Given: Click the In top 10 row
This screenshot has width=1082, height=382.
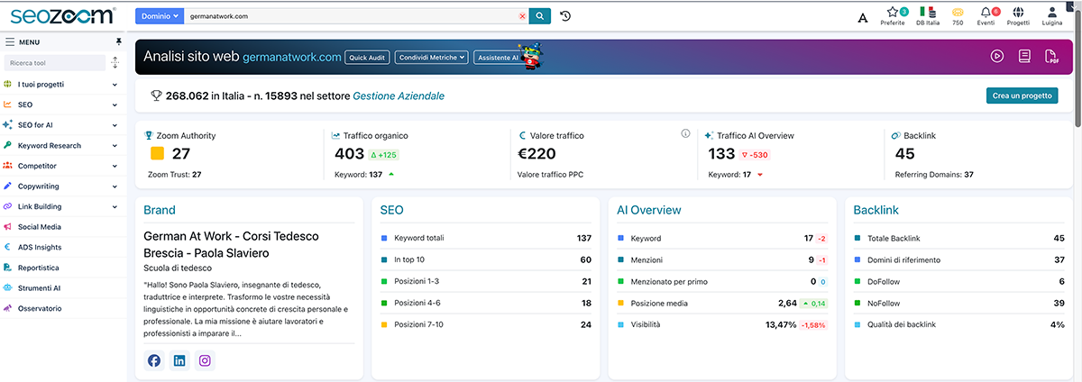Looking at the screenshot, I should [x=486, y=259].
